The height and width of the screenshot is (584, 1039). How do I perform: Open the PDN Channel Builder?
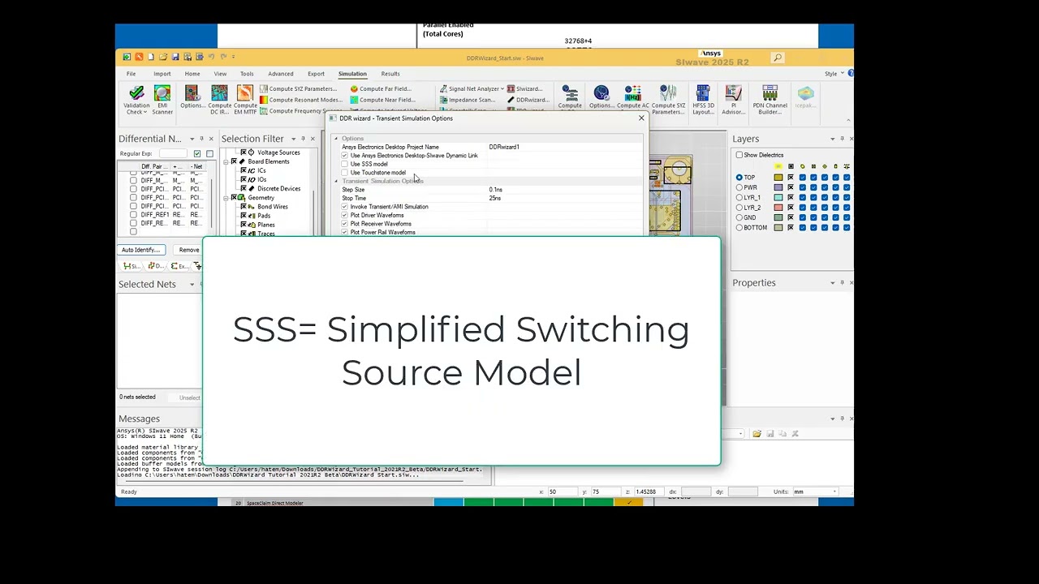770,99
